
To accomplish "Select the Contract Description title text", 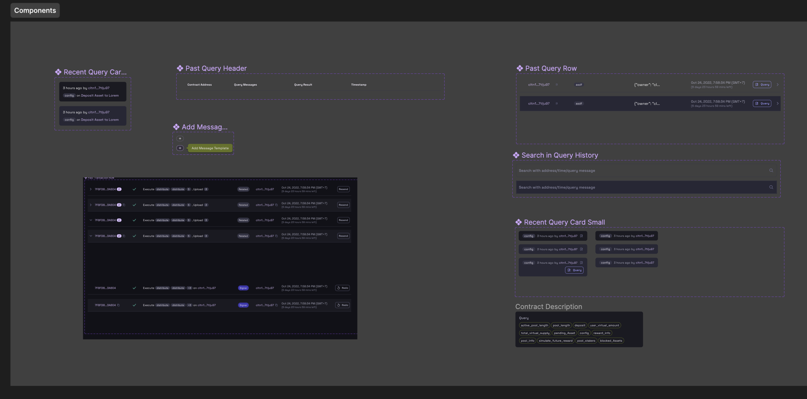I will (x=549, y=307).
